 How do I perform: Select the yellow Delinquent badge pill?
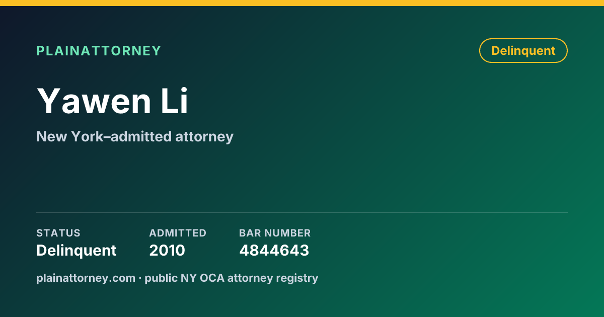523,51
